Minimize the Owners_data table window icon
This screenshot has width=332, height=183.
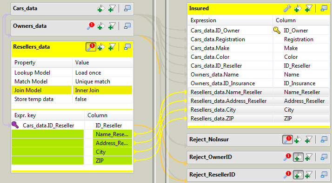127,26
